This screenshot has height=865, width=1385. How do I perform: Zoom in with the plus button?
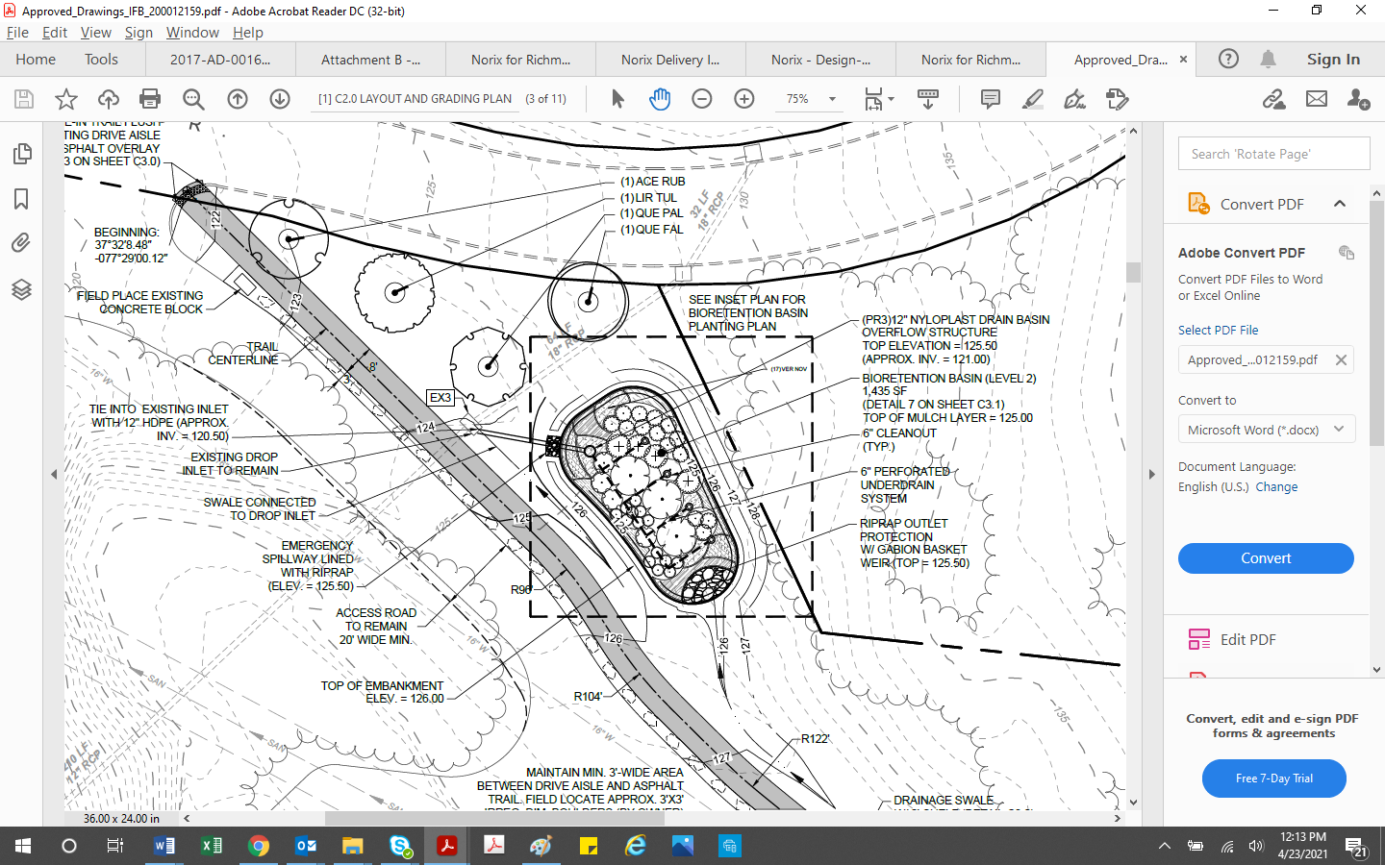(x=744, y=99)
